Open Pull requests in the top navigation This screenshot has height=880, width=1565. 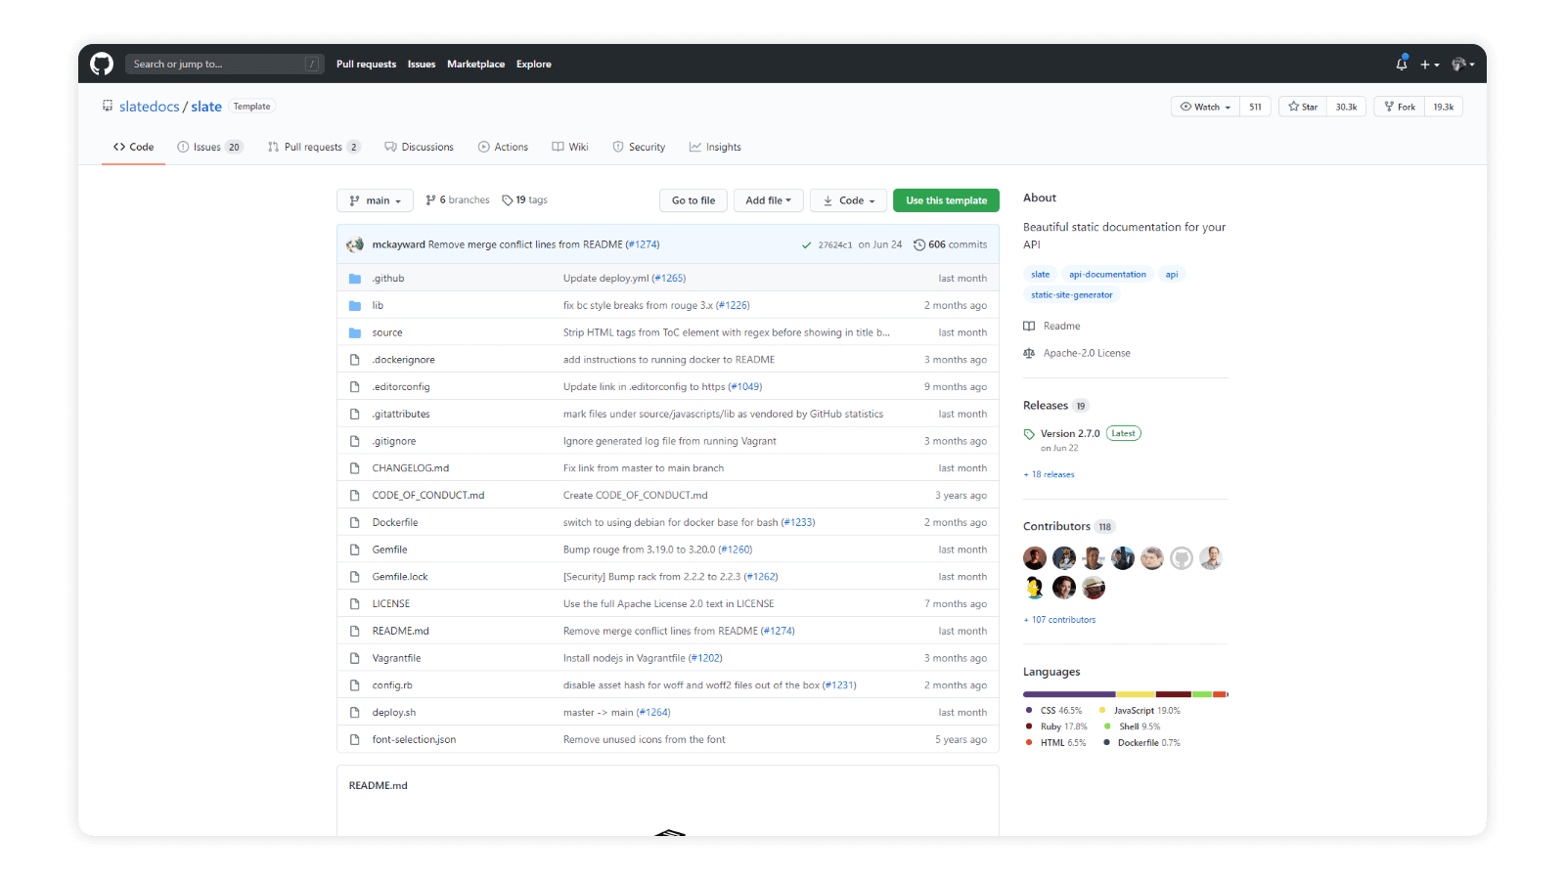[366, 65]
